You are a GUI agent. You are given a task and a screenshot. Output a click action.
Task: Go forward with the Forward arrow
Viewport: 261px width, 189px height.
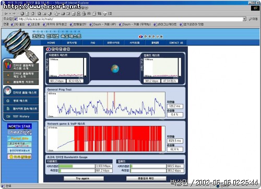click(x=14, y=14)
